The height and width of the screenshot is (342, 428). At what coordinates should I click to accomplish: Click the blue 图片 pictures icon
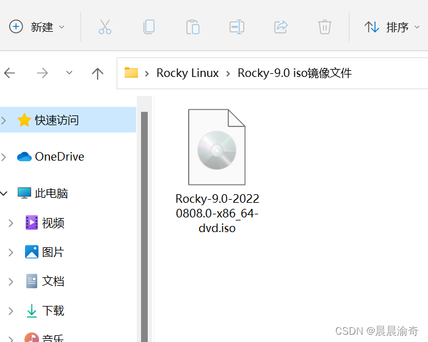point(32,252)
